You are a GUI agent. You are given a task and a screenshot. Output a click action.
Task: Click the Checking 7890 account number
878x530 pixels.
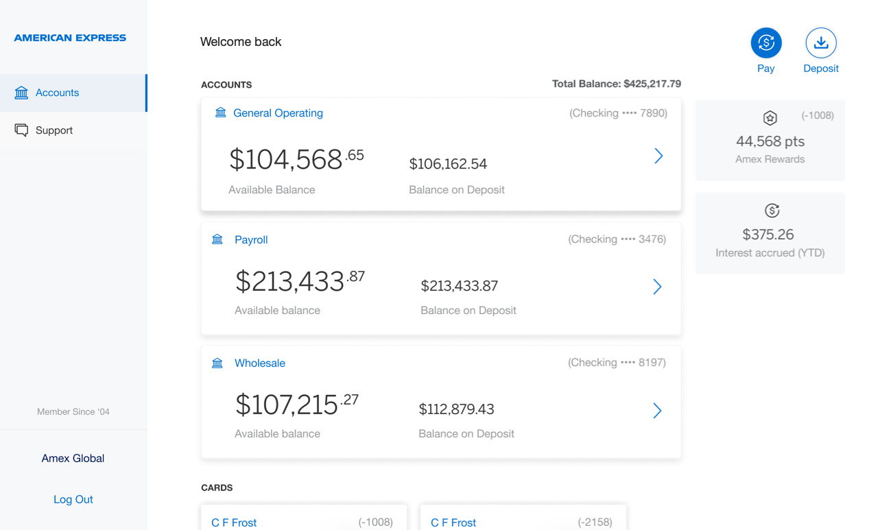pyautogui.click(x=618, y=113)
